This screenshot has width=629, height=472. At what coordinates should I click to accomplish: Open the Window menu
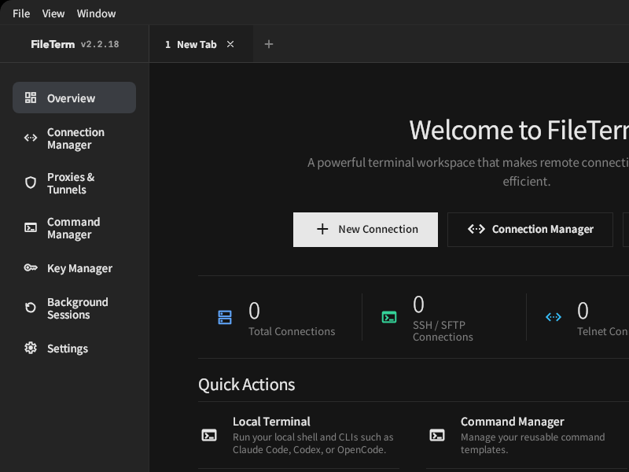(96, 13)
